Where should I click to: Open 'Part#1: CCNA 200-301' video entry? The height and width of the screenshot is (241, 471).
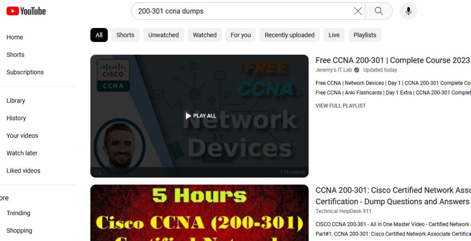tap(393, 234)
